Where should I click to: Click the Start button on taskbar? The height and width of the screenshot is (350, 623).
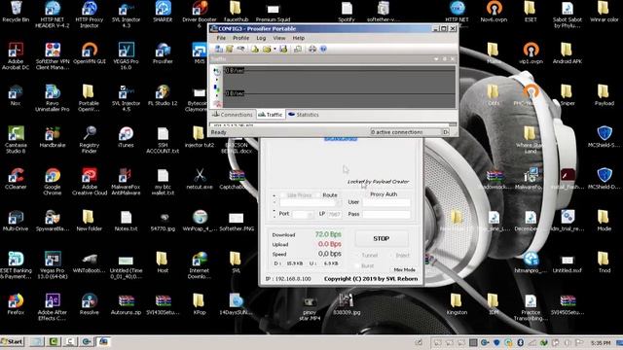tap(13, 341)
